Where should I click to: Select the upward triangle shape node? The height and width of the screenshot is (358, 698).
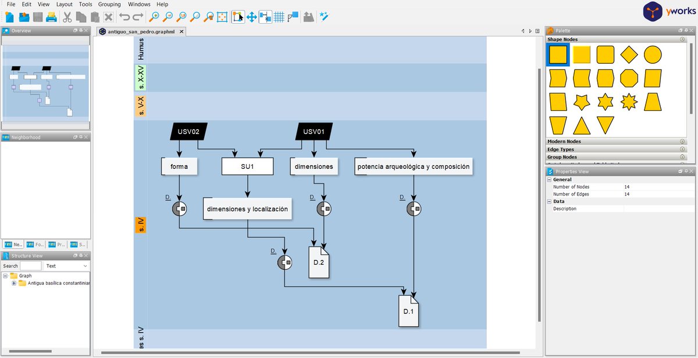pos(582,125)
